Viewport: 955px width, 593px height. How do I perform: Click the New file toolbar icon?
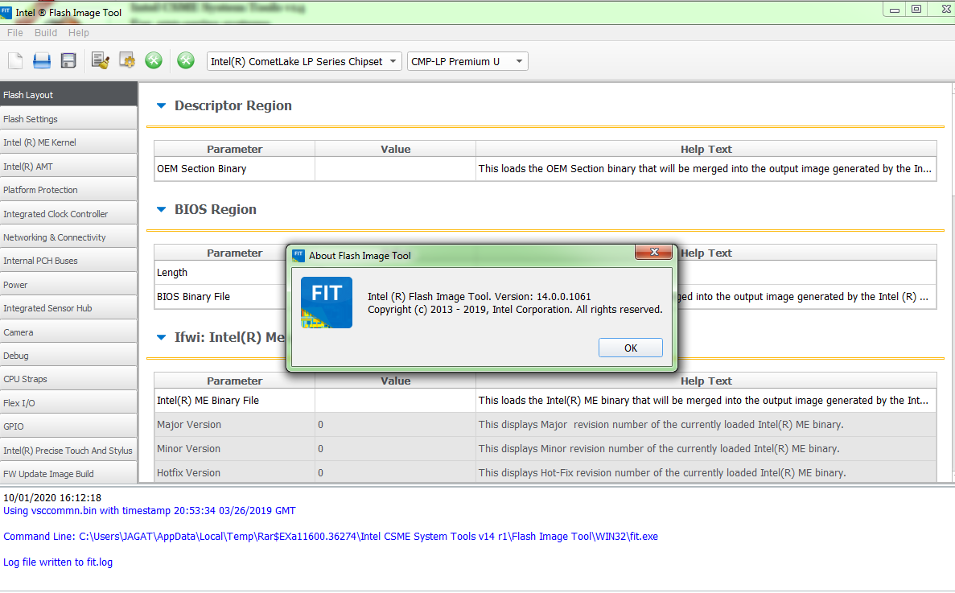15,61
